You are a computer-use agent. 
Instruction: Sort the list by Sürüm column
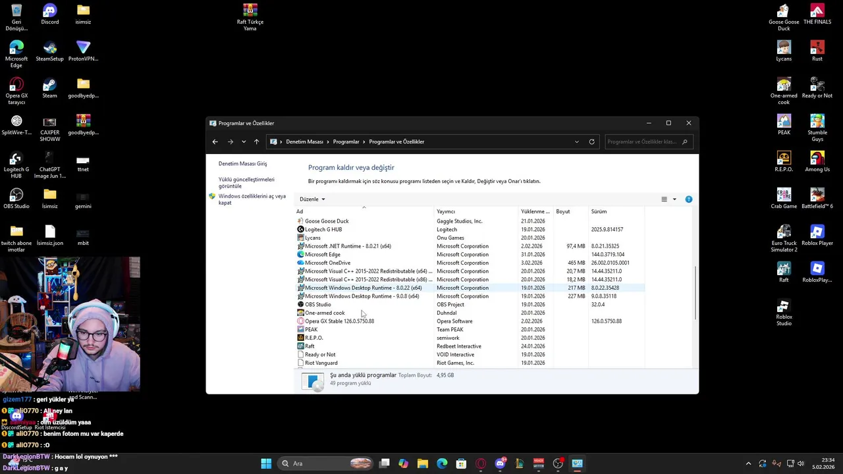tap(616, 211)
